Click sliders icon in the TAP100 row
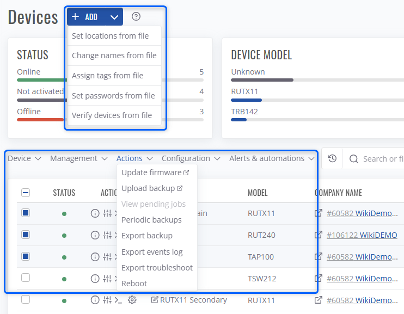 tap(107, 257)
